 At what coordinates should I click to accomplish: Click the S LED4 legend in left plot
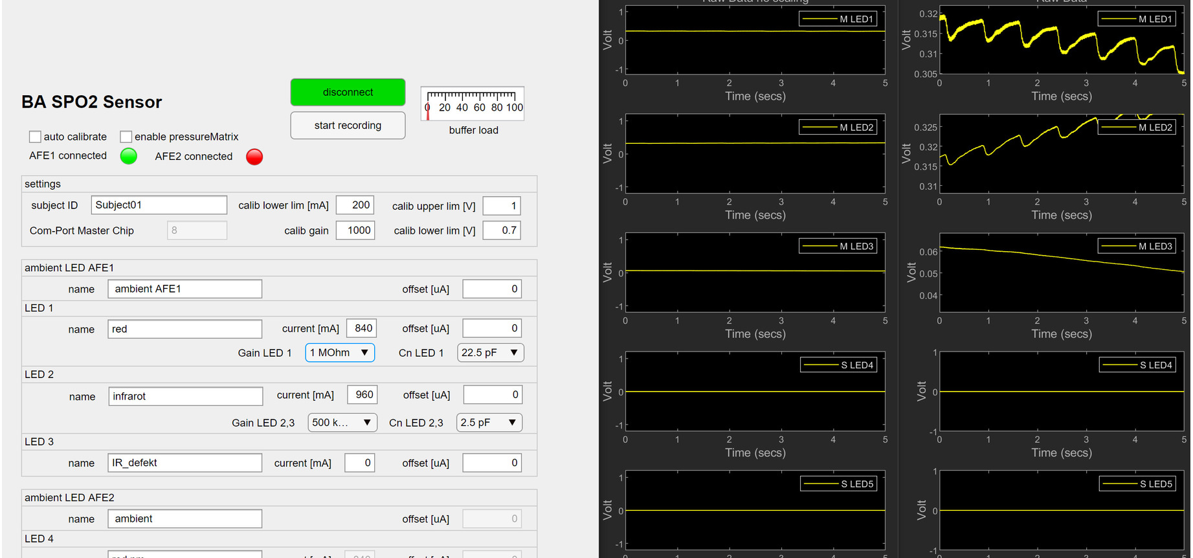pos(838,365)
